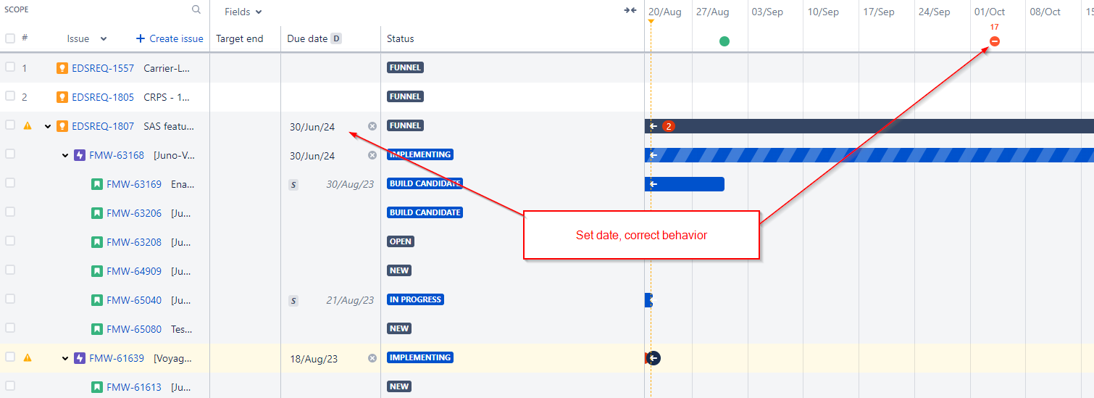The width and height of the screenshot is (1094, 398).
Task: Click the blue timeline bar for FMW-63169
Action: (685, 184)
